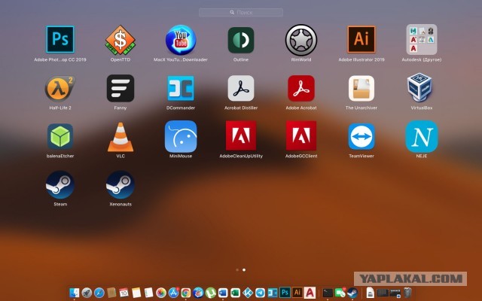Viewport: 482px width, 301px height.
Task: Select the second Launchpad page dot
Action: pyautogui.click(x=244, y=270)
